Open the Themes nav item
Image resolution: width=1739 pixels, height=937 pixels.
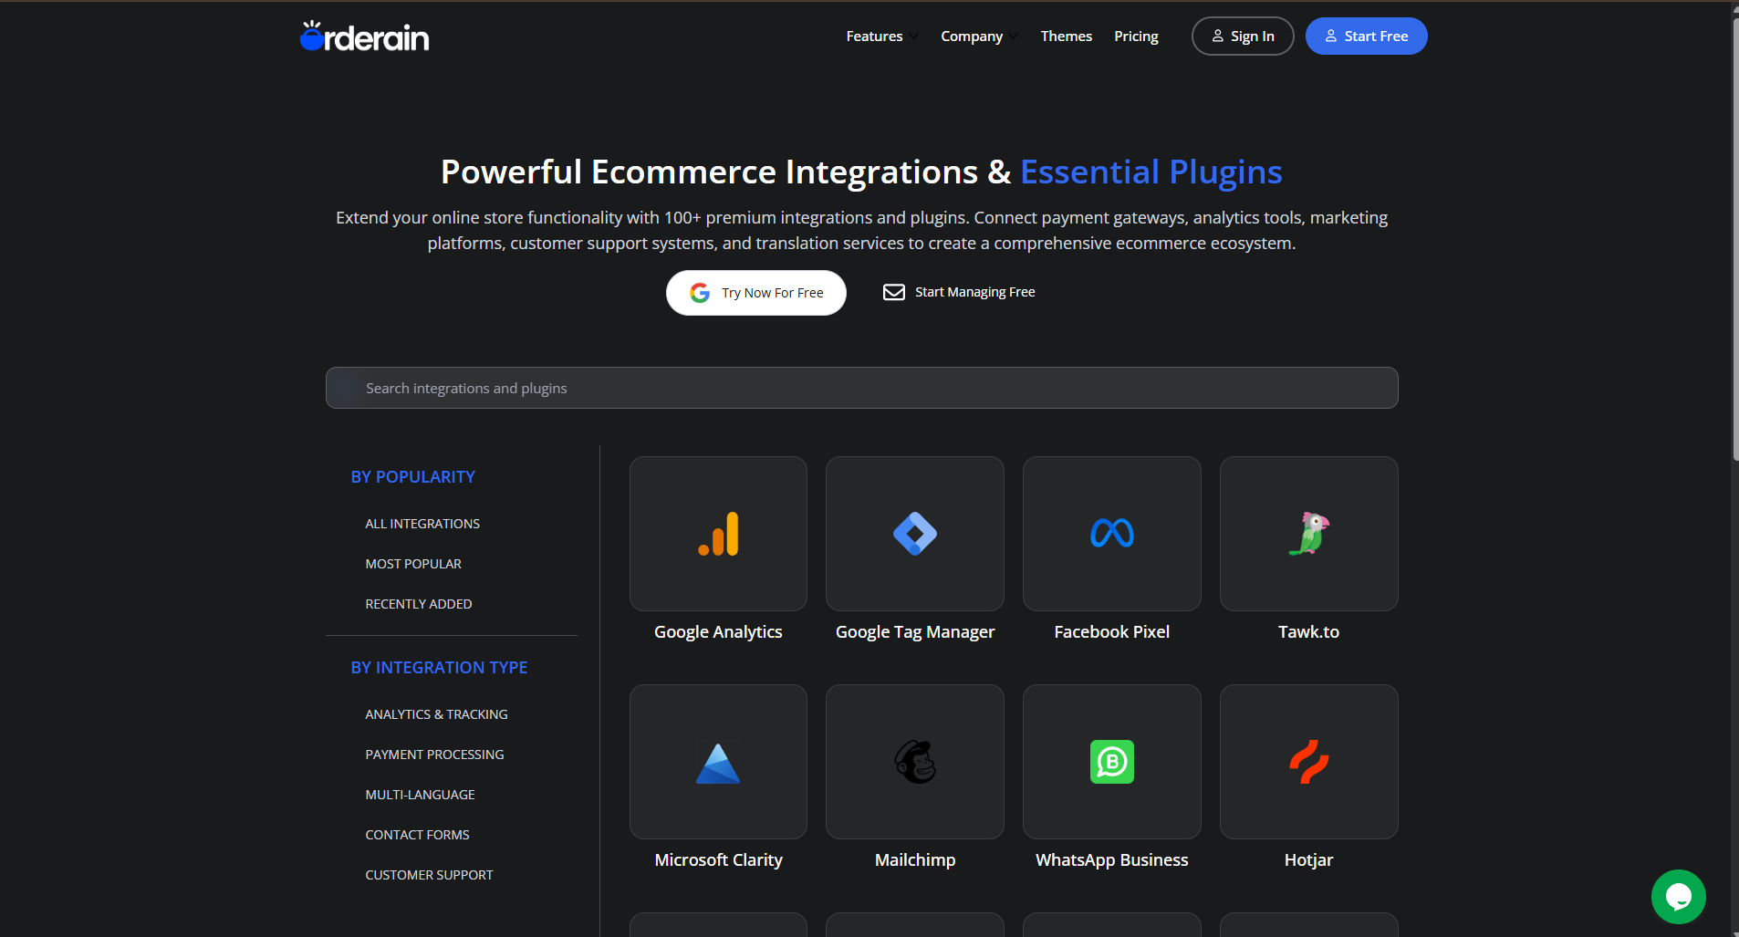click(x=1067, y=36)
